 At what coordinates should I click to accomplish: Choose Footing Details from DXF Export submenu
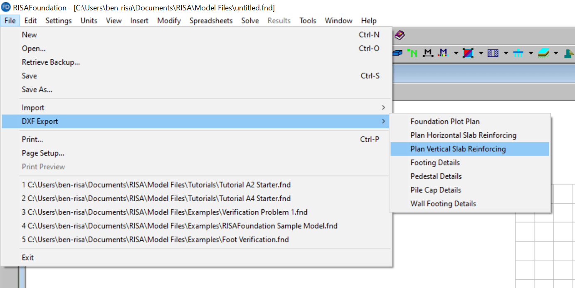click(x=435, y=163)
